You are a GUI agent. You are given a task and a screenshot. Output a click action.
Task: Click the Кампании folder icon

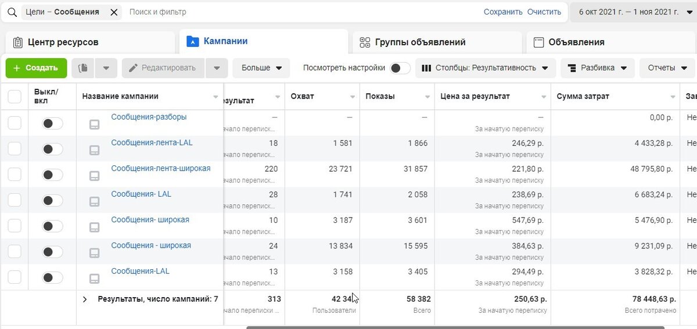(x=192, y=42)
